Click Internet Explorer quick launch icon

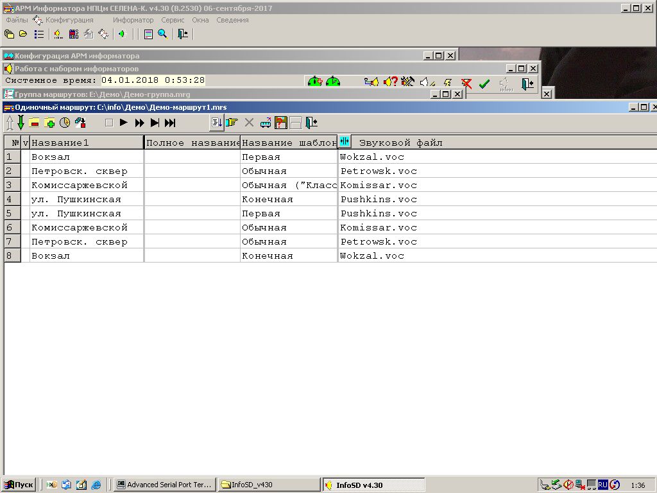[96, 485]
